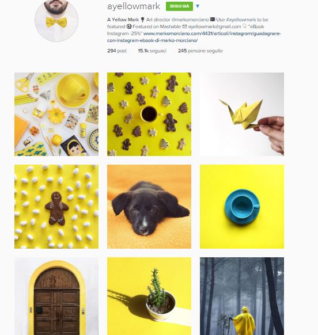Screen dimensions: 318x335
Task: Open the yellow arched wooden door photo
Action: click(56, 296)
